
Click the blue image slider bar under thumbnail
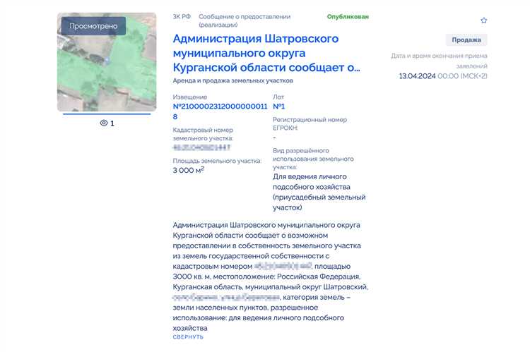107,114
